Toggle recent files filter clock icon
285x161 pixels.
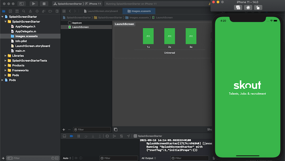coord(53,158)
